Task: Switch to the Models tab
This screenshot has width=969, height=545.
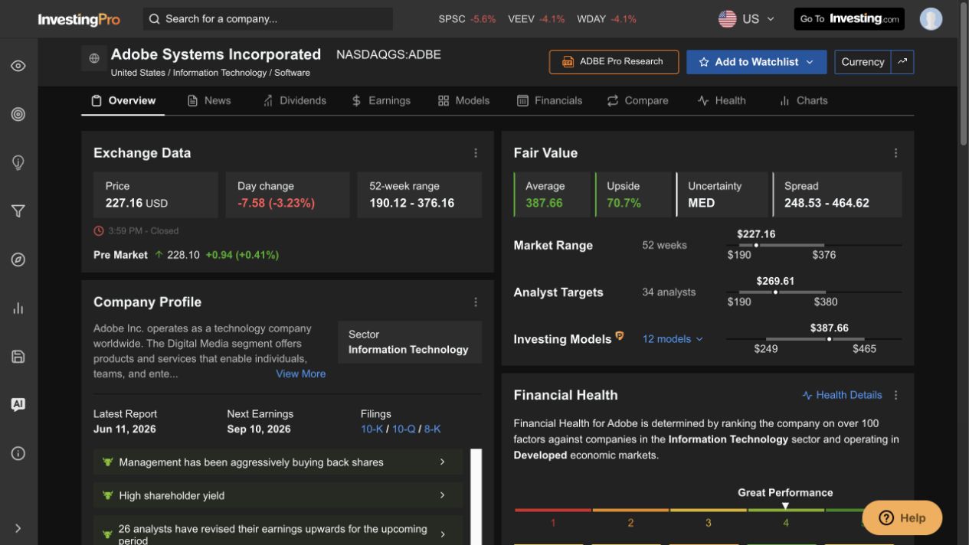Action: [463, 100]
